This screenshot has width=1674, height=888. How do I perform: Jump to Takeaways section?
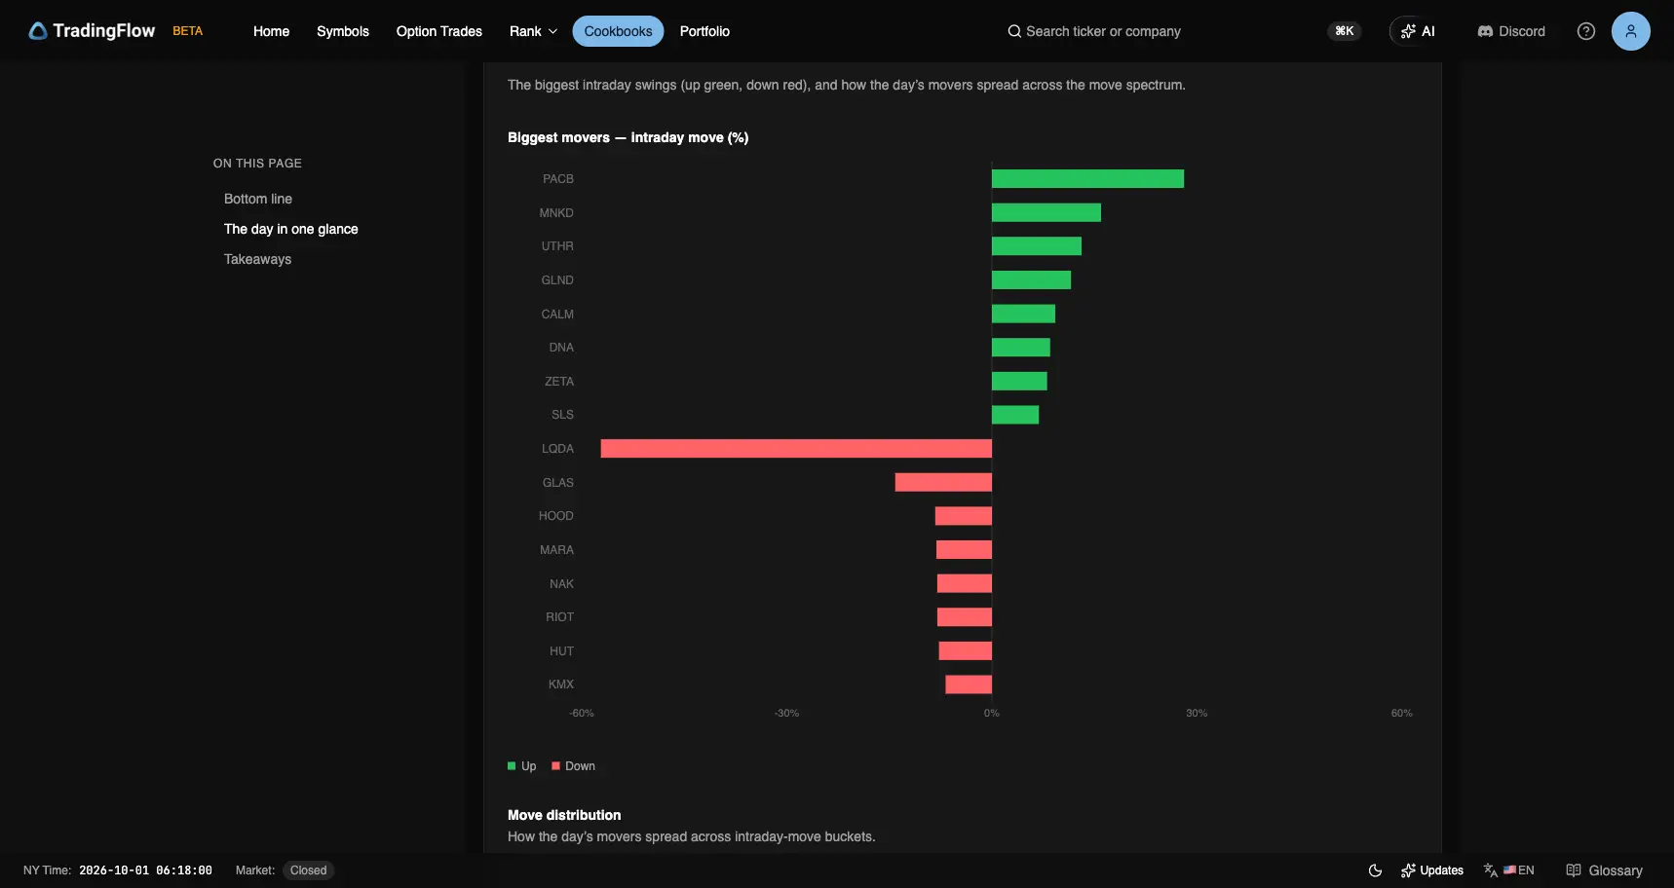[257, 259]
